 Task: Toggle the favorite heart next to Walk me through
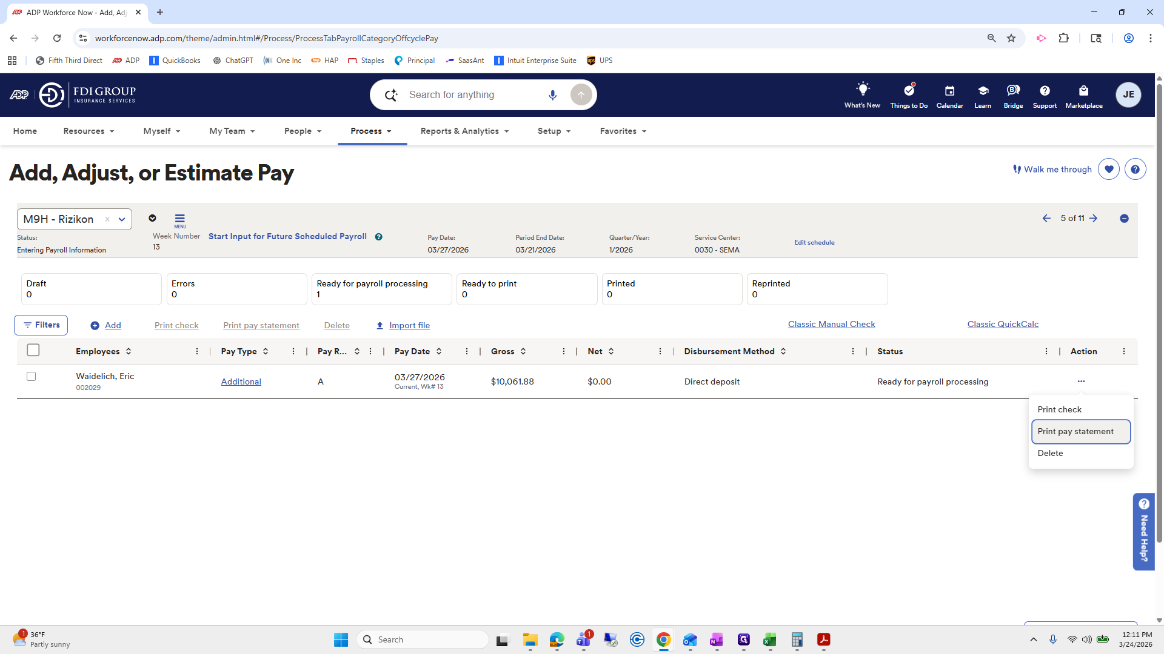(1109, 169)
